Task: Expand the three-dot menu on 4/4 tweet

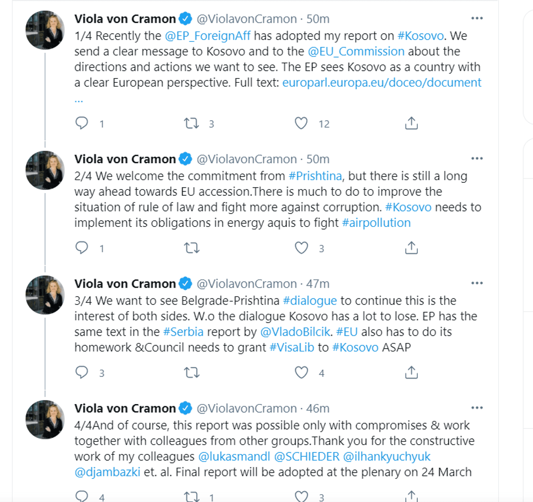Action: (476, 408)
